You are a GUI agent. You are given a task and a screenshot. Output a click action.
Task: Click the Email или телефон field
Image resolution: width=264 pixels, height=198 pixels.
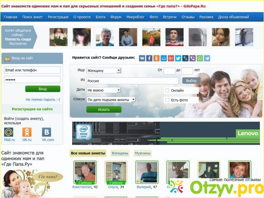tap(32, 70)
